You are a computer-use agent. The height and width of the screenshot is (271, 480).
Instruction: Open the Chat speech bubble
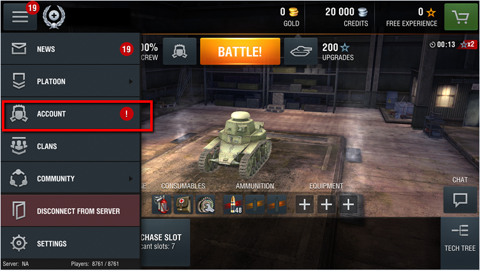460,200
